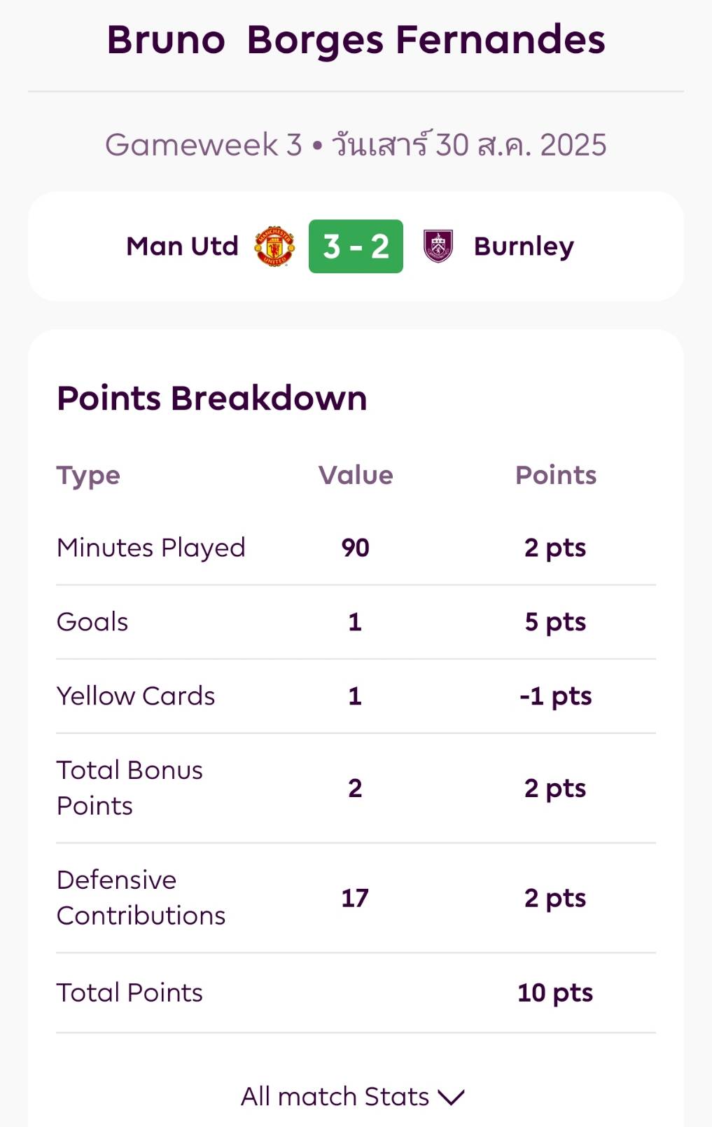Click the Gameweek 3 date line
The width and height of the screenshot is (712, 1127).
[x=356, y=144]
